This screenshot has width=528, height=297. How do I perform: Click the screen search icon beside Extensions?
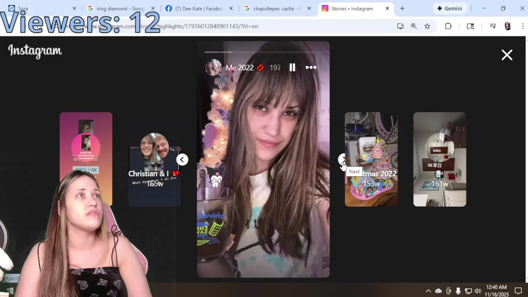[470, 26]
